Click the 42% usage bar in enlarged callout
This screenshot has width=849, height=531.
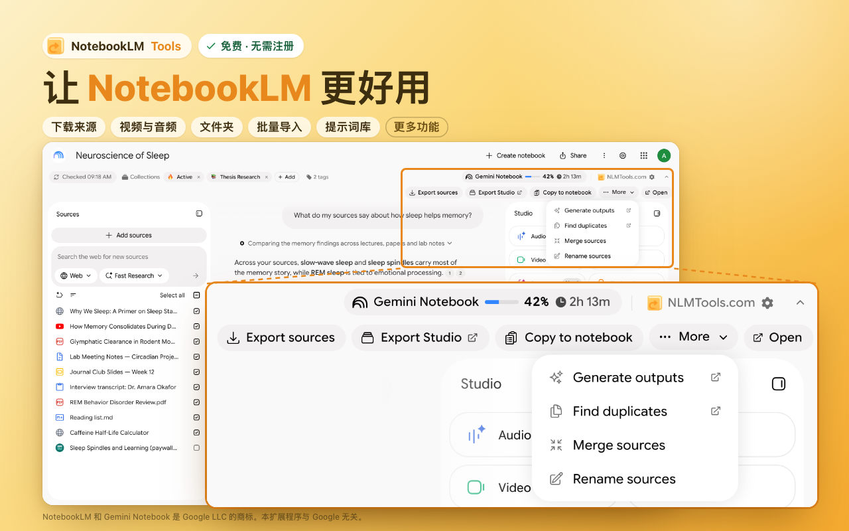[501, 302]
